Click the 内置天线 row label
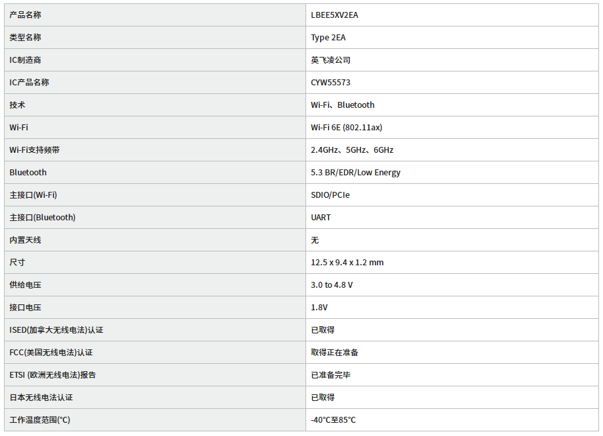 coord(25,240)
